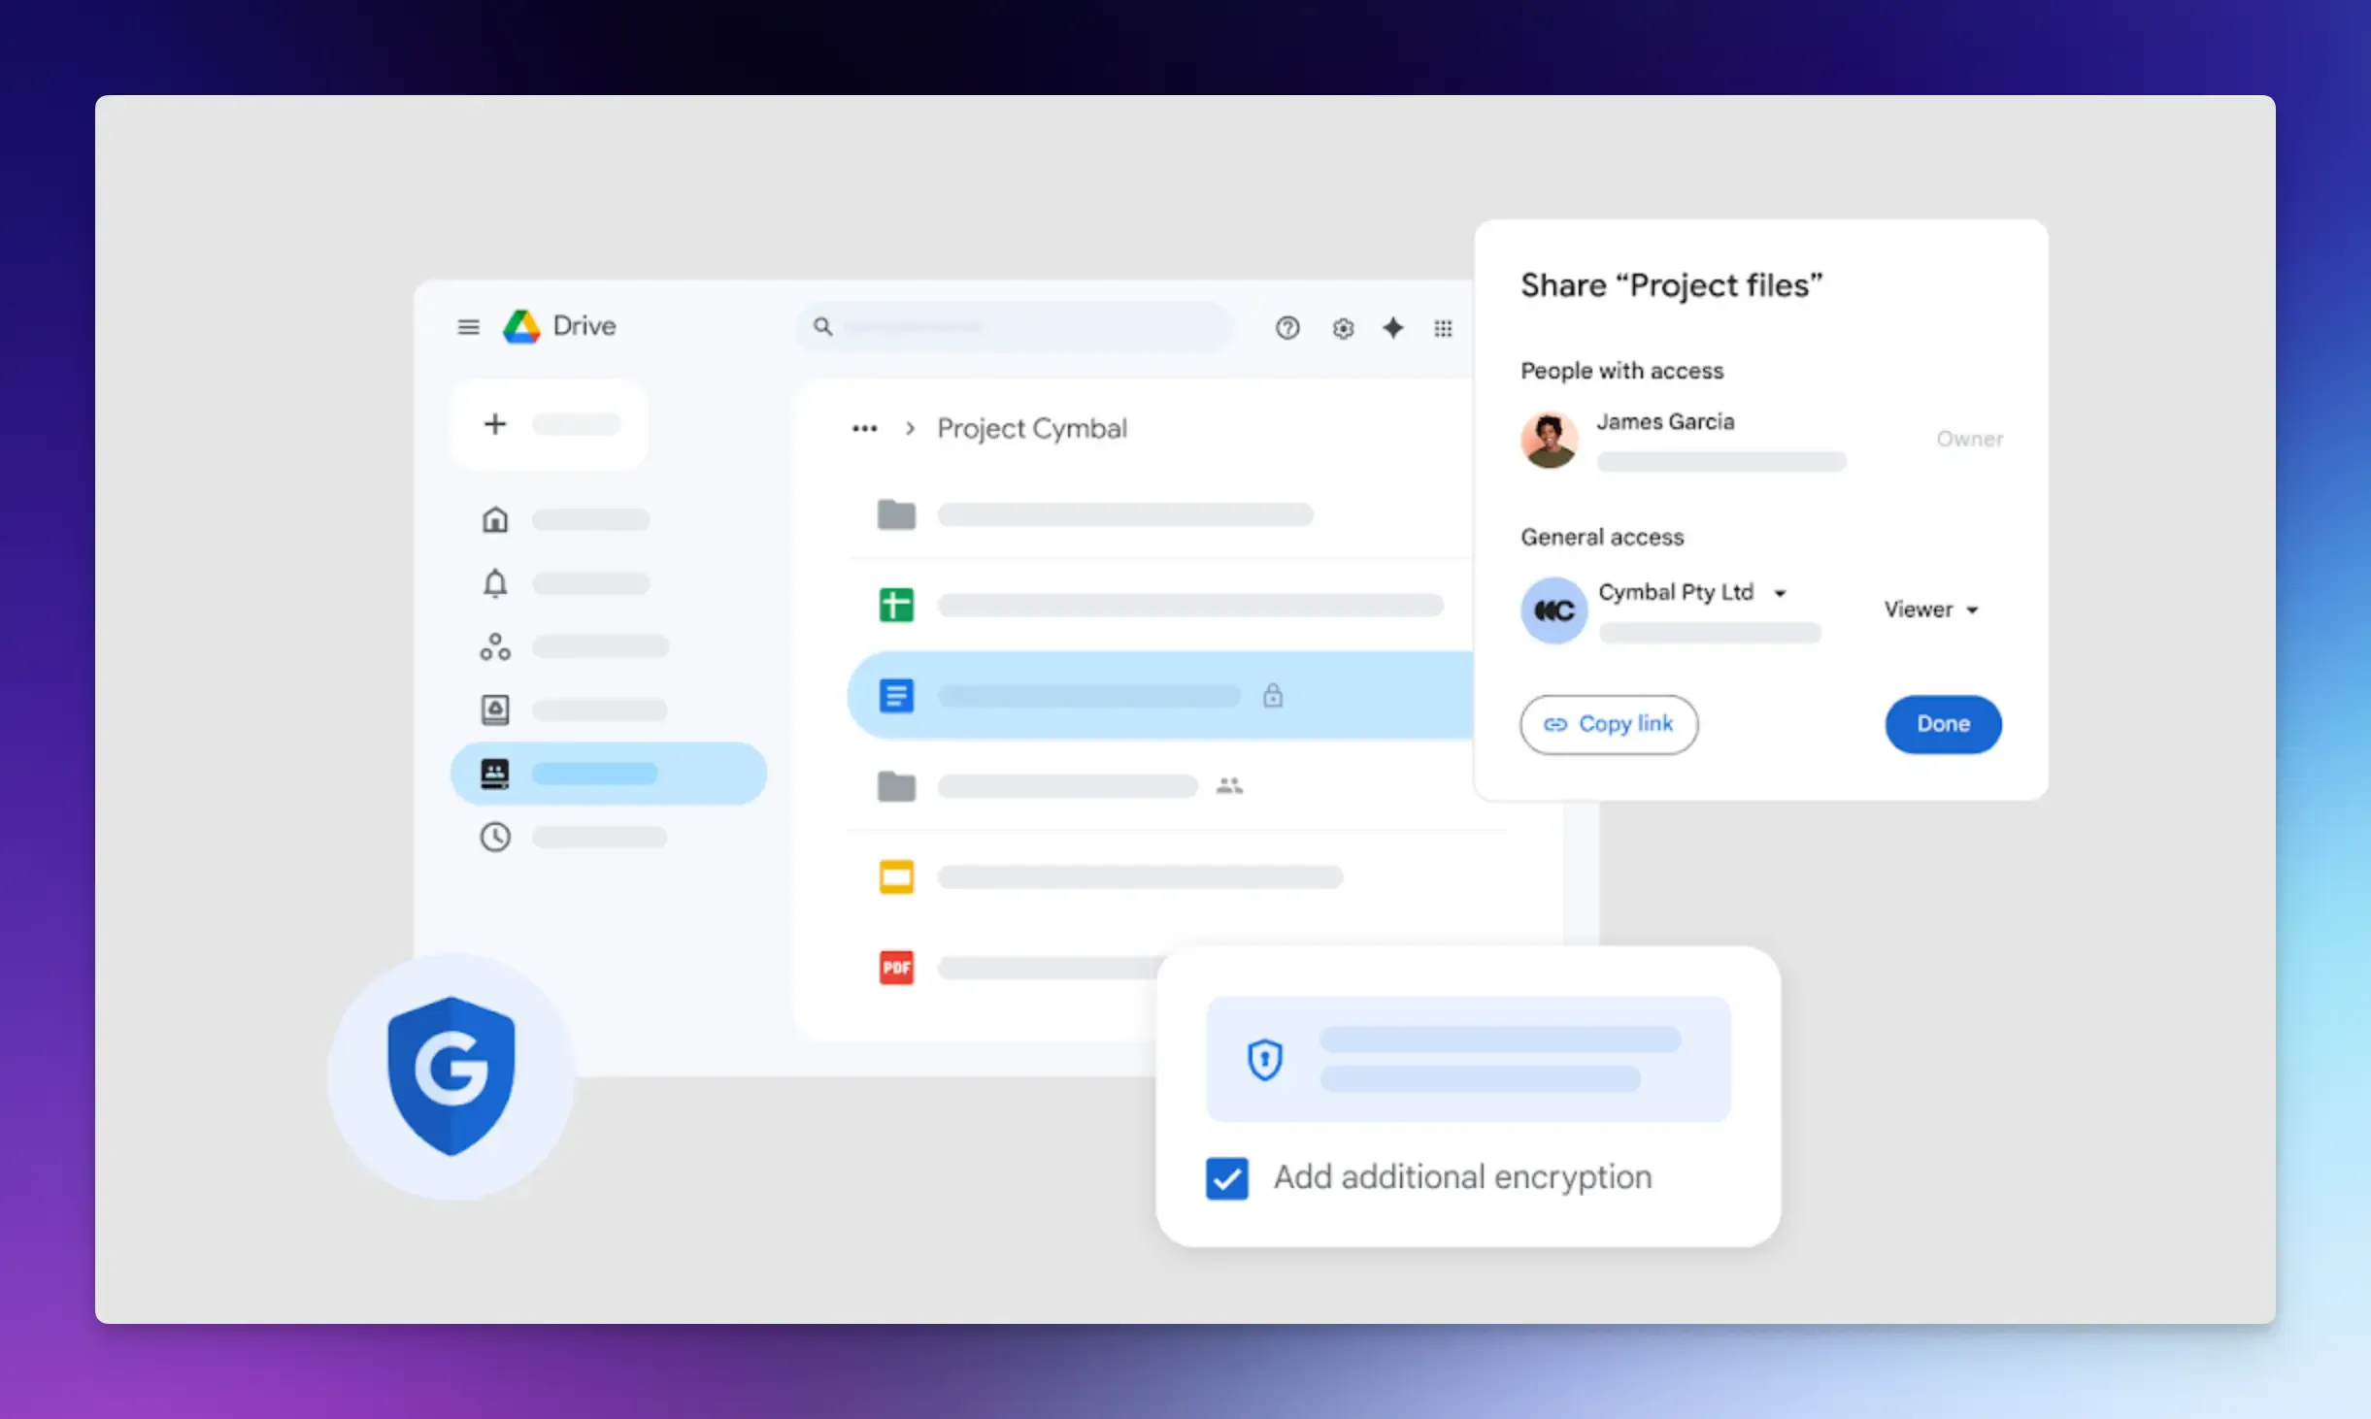Click the hamburger menu icon
This screenshot has height=1419, width=2371.
[x=468, y=326]
